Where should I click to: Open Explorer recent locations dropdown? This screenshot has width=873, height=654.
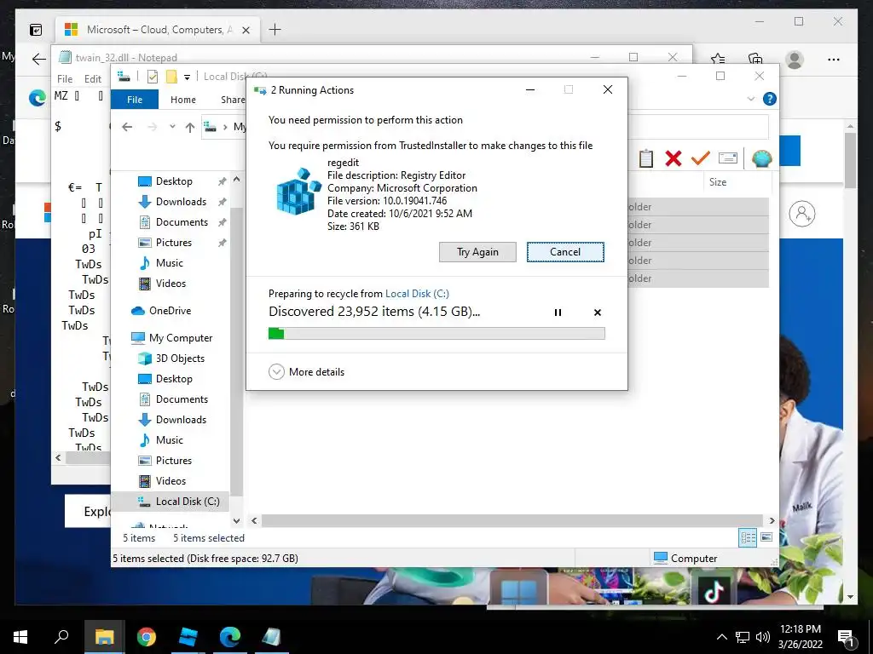172,127
